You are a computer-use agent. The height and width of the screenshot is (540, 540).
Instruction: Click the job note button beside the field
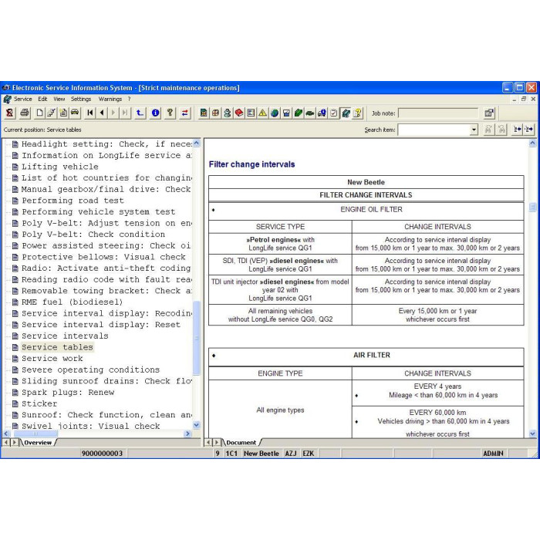489,113
